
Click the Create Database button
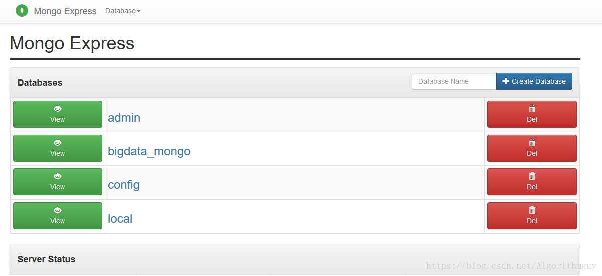point(534,81)
